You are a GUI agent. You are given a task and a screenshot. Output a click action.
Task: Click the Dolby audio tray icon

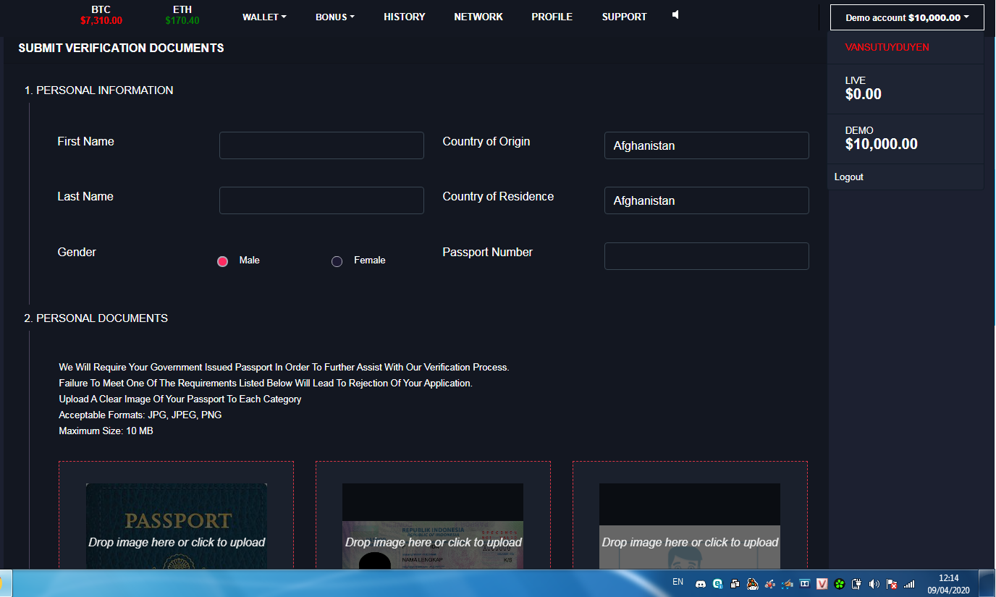click(804, 584)
